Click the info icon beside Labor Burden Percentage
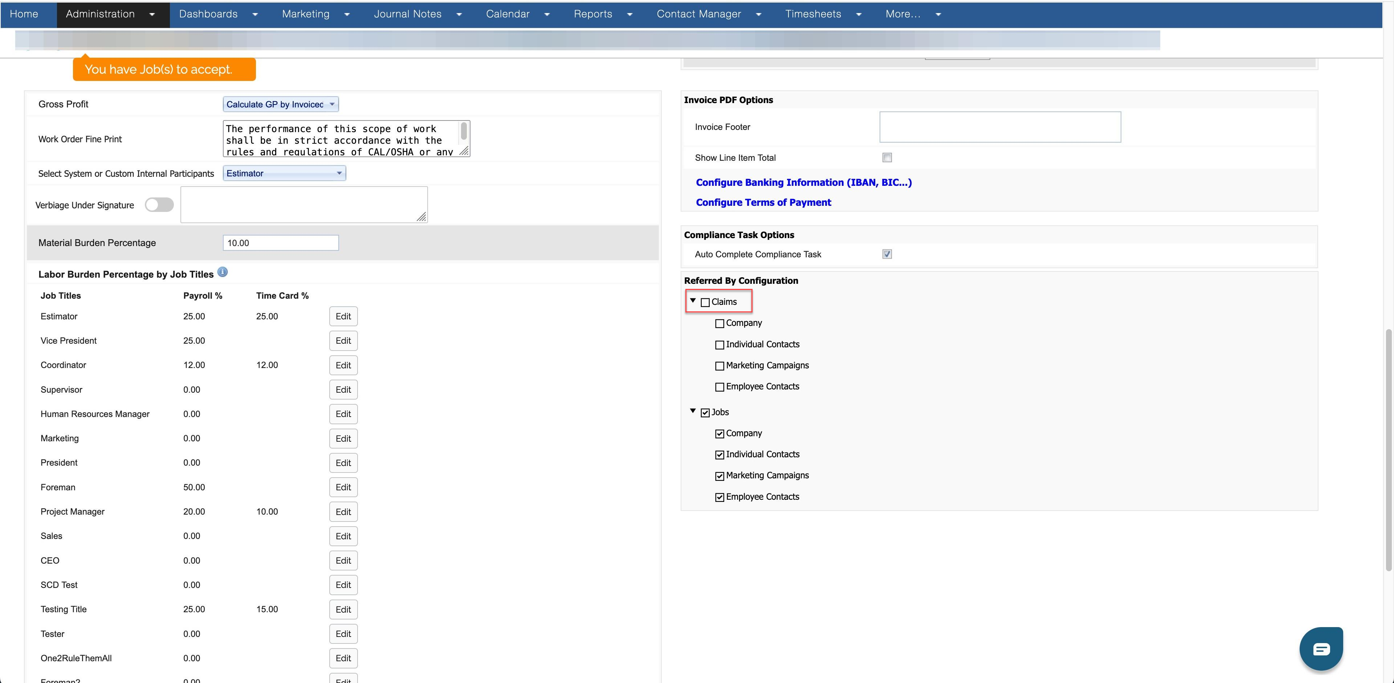The width and height of the screenshot is (1394, 683). (223, 272)
